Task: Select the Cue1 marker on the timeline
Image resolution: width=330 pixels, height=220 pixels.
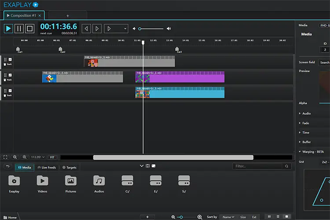Action: (18, 49)
